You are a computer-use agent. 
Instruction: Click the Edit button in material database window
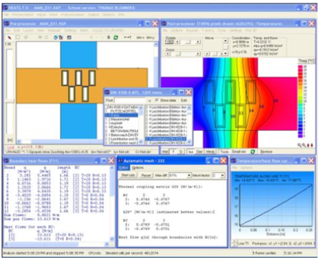[184, 100]
